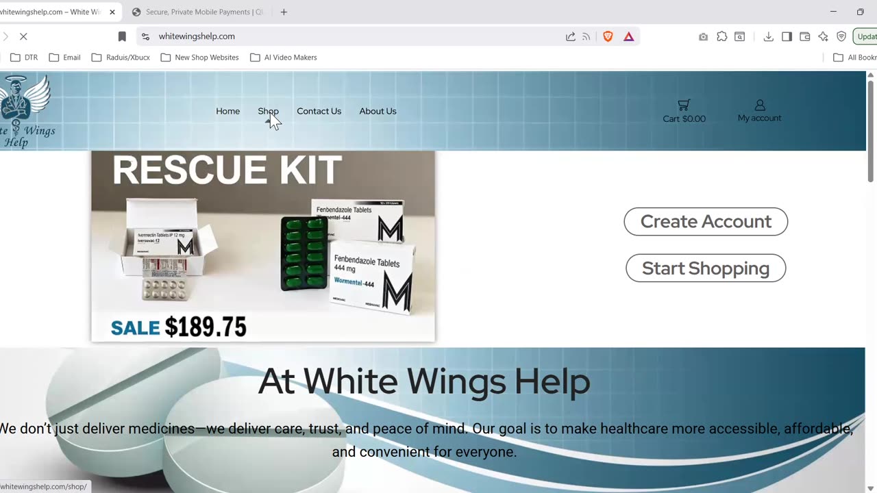Open the About Us page

click(378, 111)
